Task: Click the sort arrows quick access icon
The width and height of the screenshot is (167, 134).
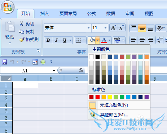Action: coord(35,62)
